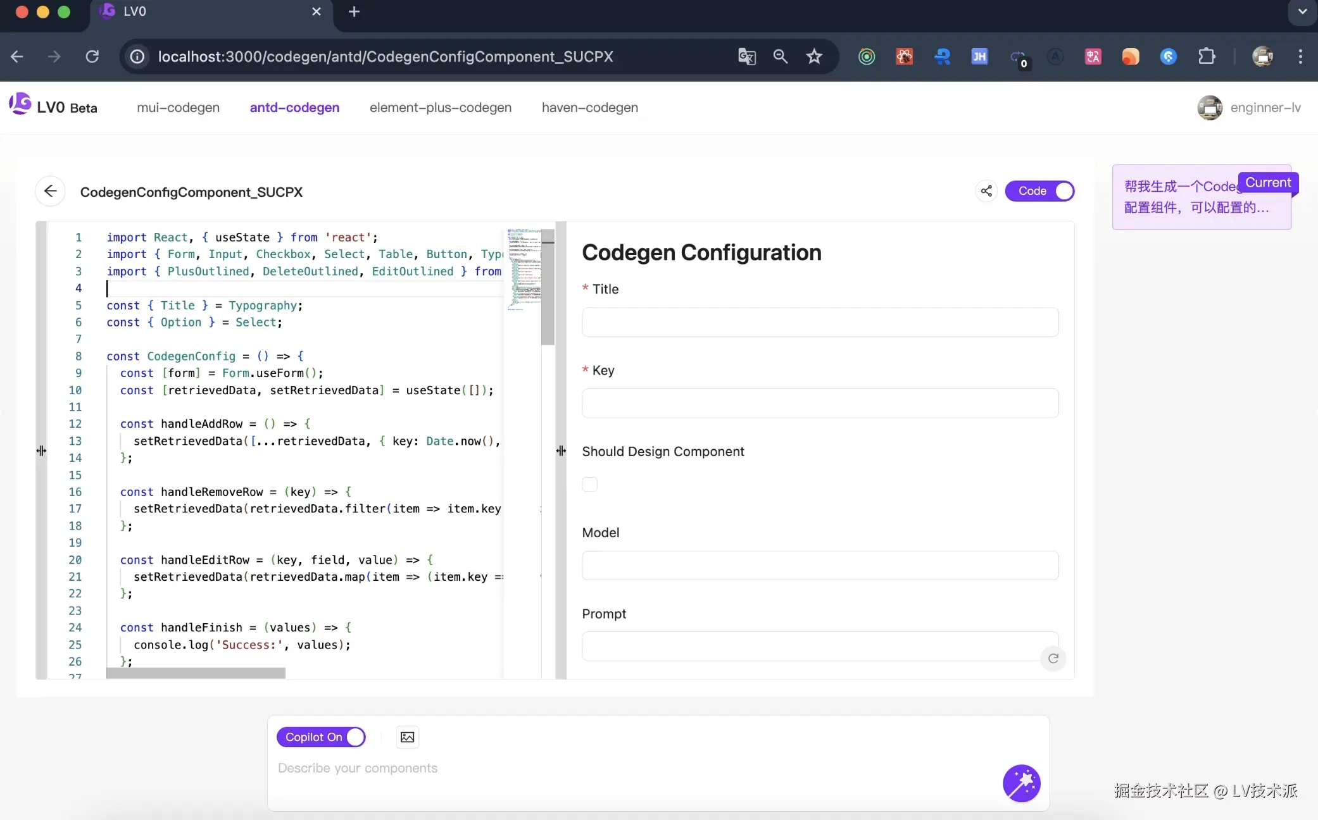
Task: Reload the page with browser refresh icon
Action: coord(92,56)
